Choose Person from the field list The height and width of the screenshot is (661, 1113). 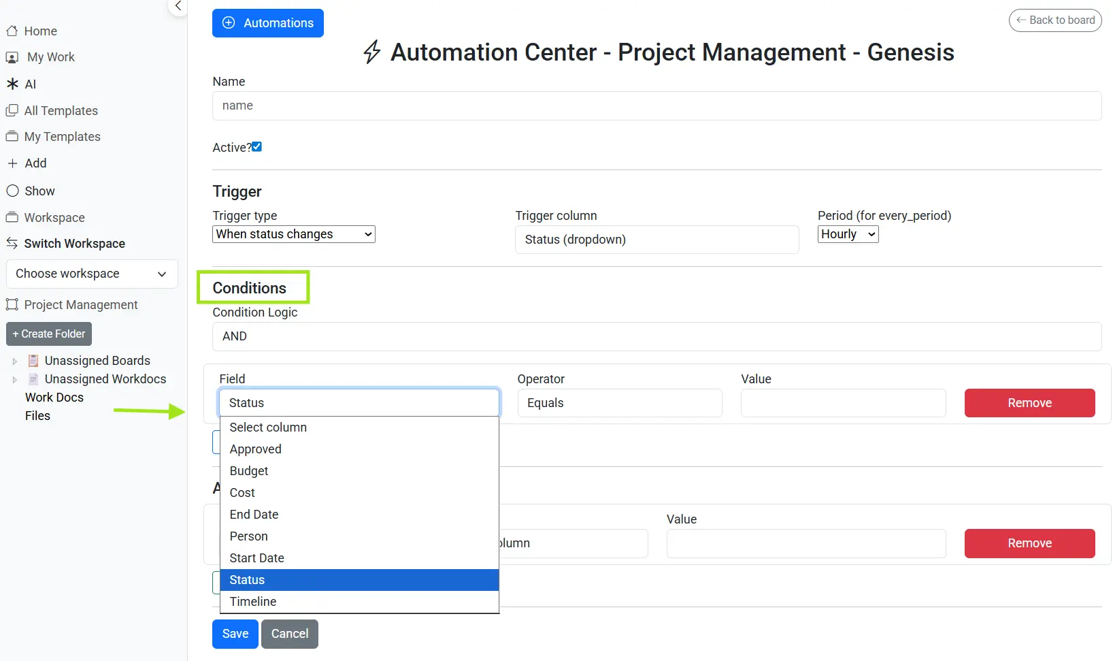(x=360, y=536)
